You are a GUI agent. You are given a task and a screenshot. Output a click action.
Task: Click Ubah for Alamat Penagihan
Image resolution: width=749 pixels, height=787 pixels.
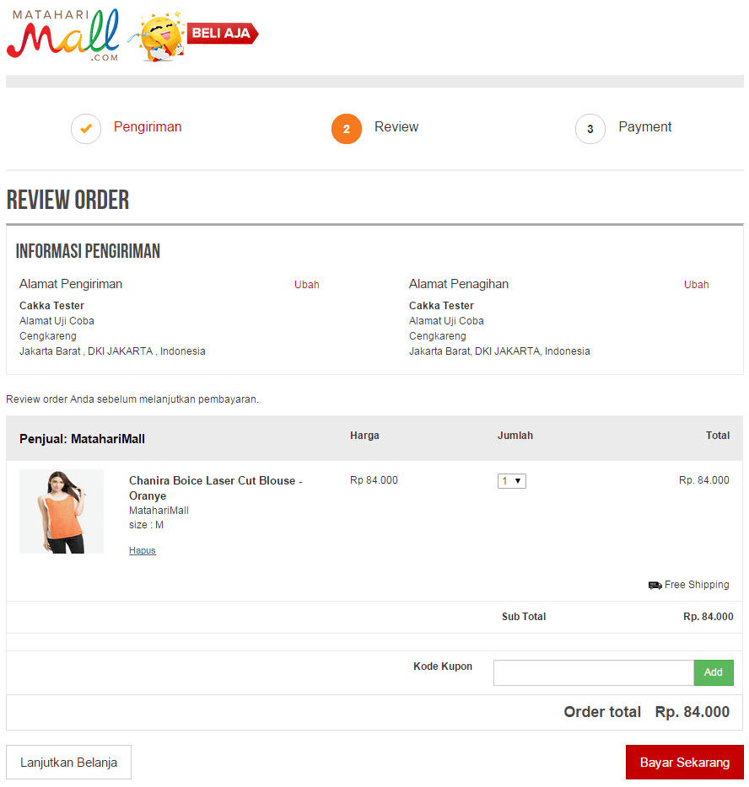pos(696,285)
